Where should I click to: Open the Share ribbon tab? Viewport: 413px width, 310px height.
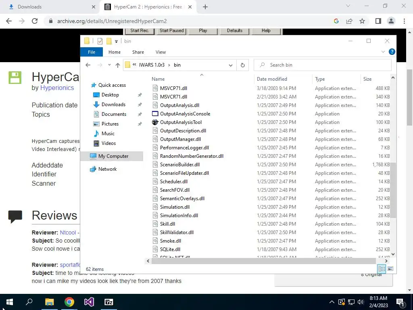[138, 52]
